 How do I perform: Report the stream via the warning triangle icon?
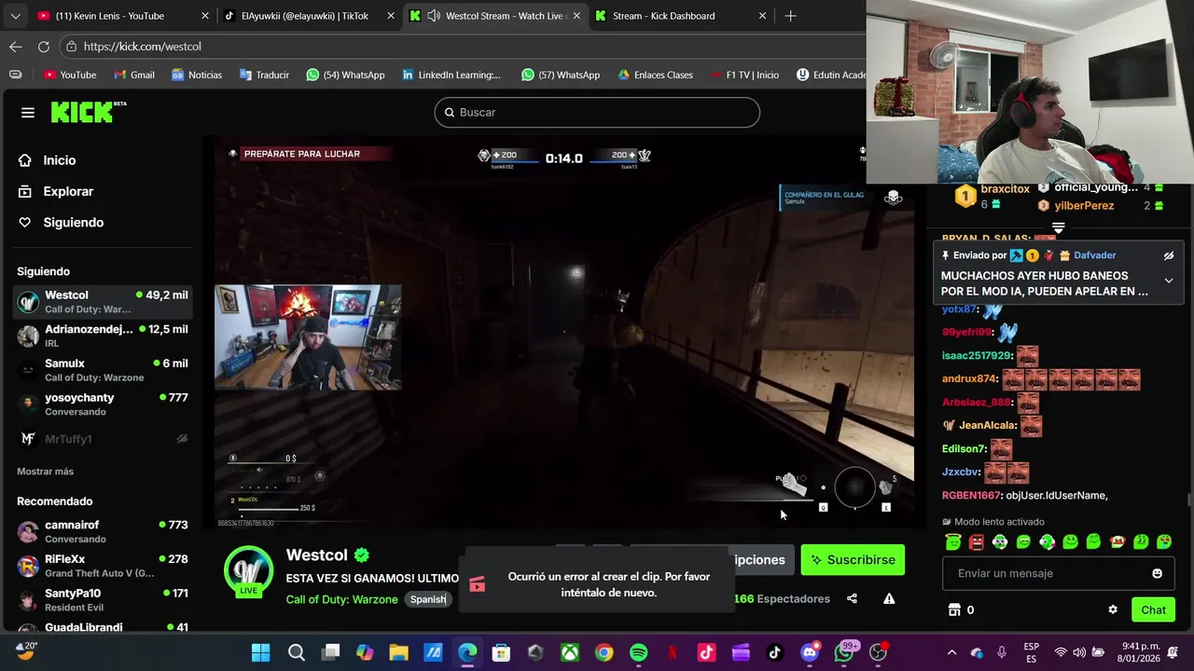889,599
